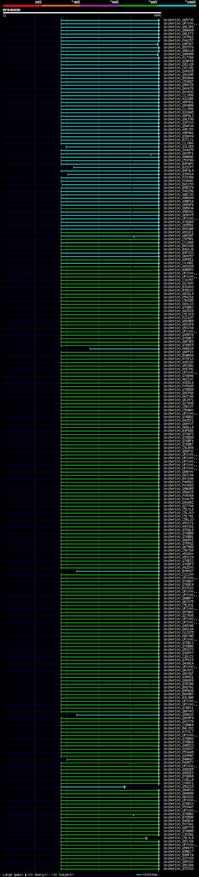Select label UniRef100_B9N5P0
Screen dimensions: 199x877
point(178,270)
